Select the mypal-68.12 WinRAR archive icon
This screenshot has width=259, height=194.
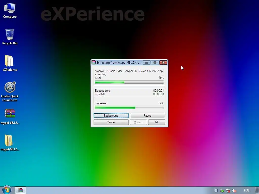click(x=10, y=116)
